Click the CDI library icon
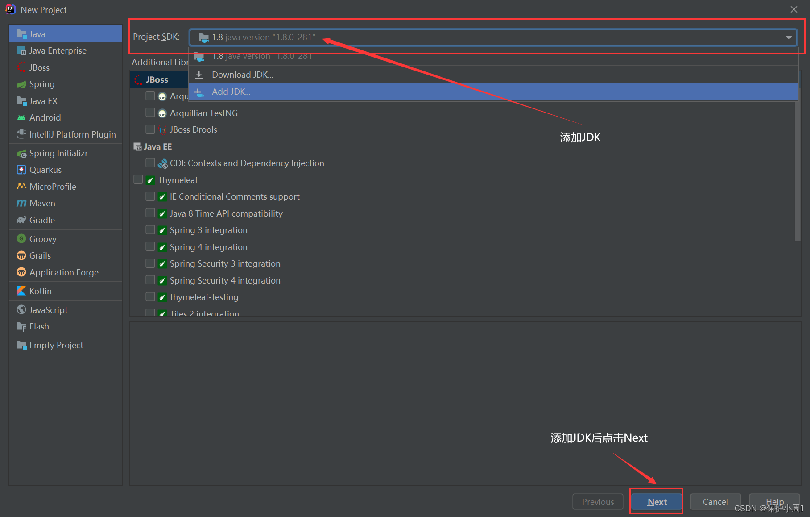This screenshot has height=517, width=810. [x=162, y=163]
